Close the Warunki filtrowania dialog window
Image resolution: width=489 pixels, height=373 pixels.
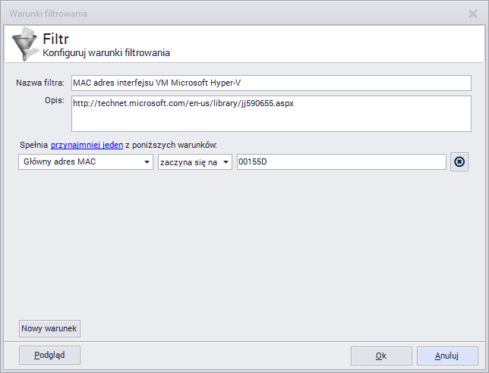[x=473, y=13]
